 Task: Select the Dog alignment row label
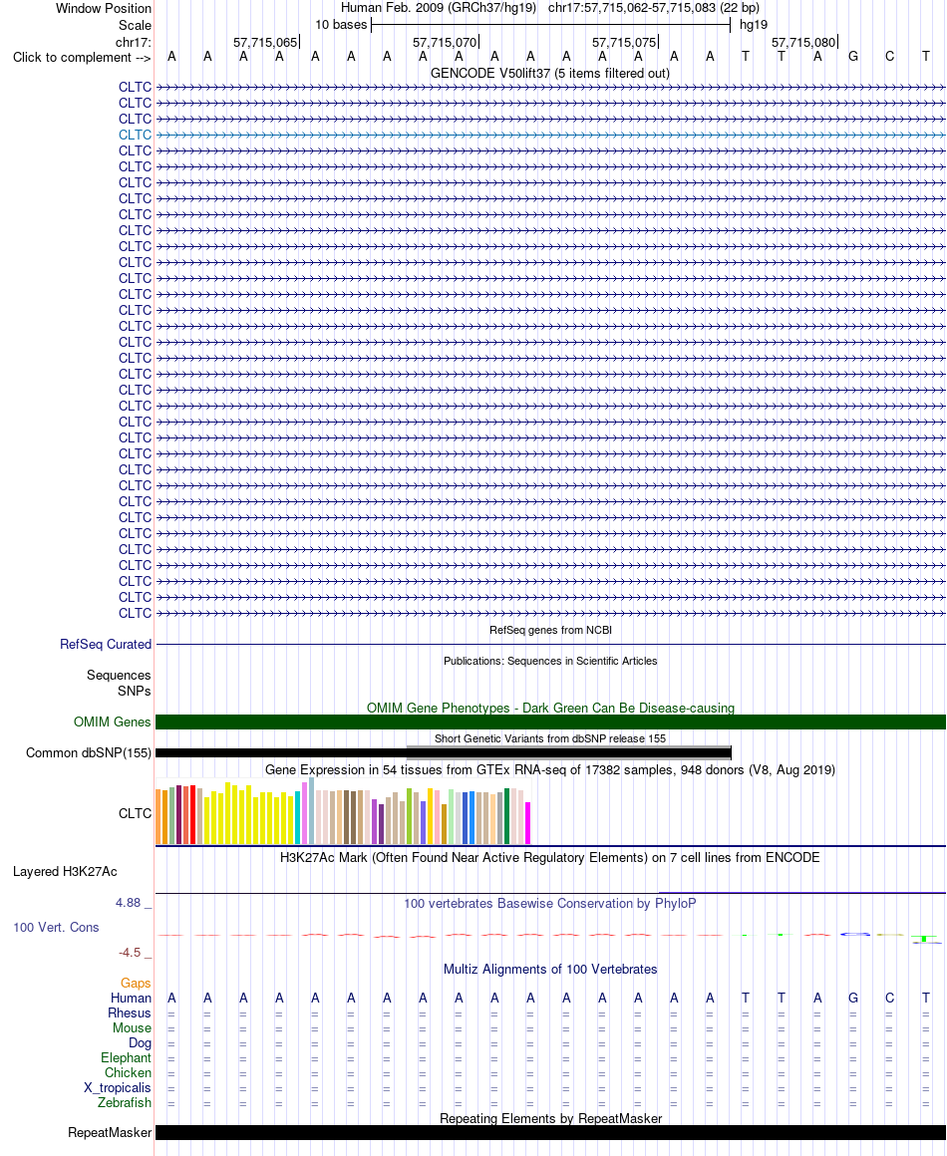141,1043
